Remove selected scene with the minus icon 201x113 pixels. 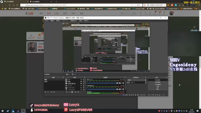pos(48,92)
